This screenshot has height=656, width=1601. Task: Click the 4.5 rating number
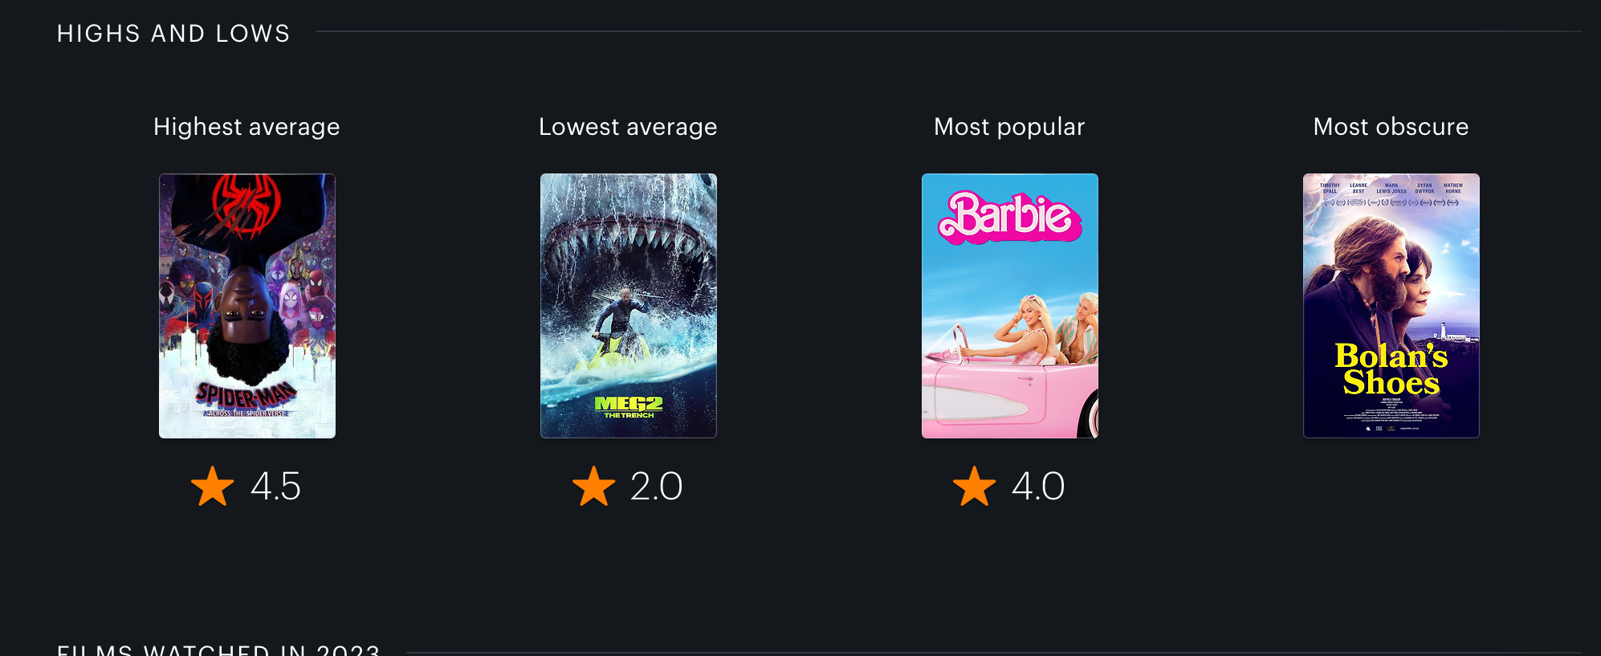(275, 487)
